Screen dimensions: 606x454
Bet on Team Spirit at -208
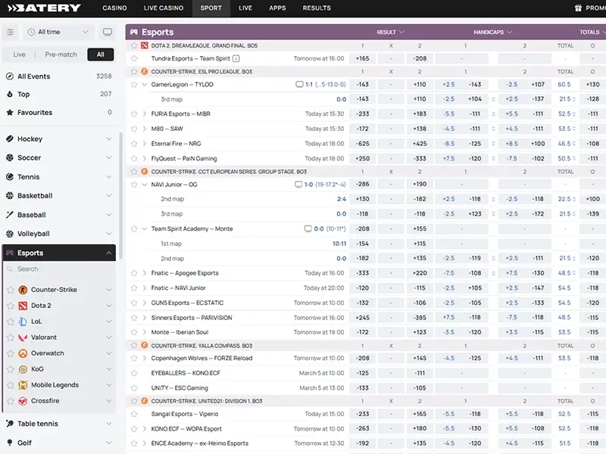[x=420, y=59]
